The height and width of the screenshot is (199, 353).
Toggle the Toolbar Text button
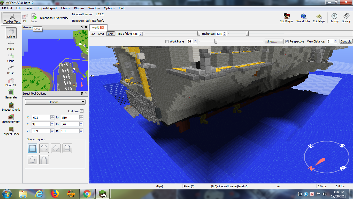click(x=12, y=18)
